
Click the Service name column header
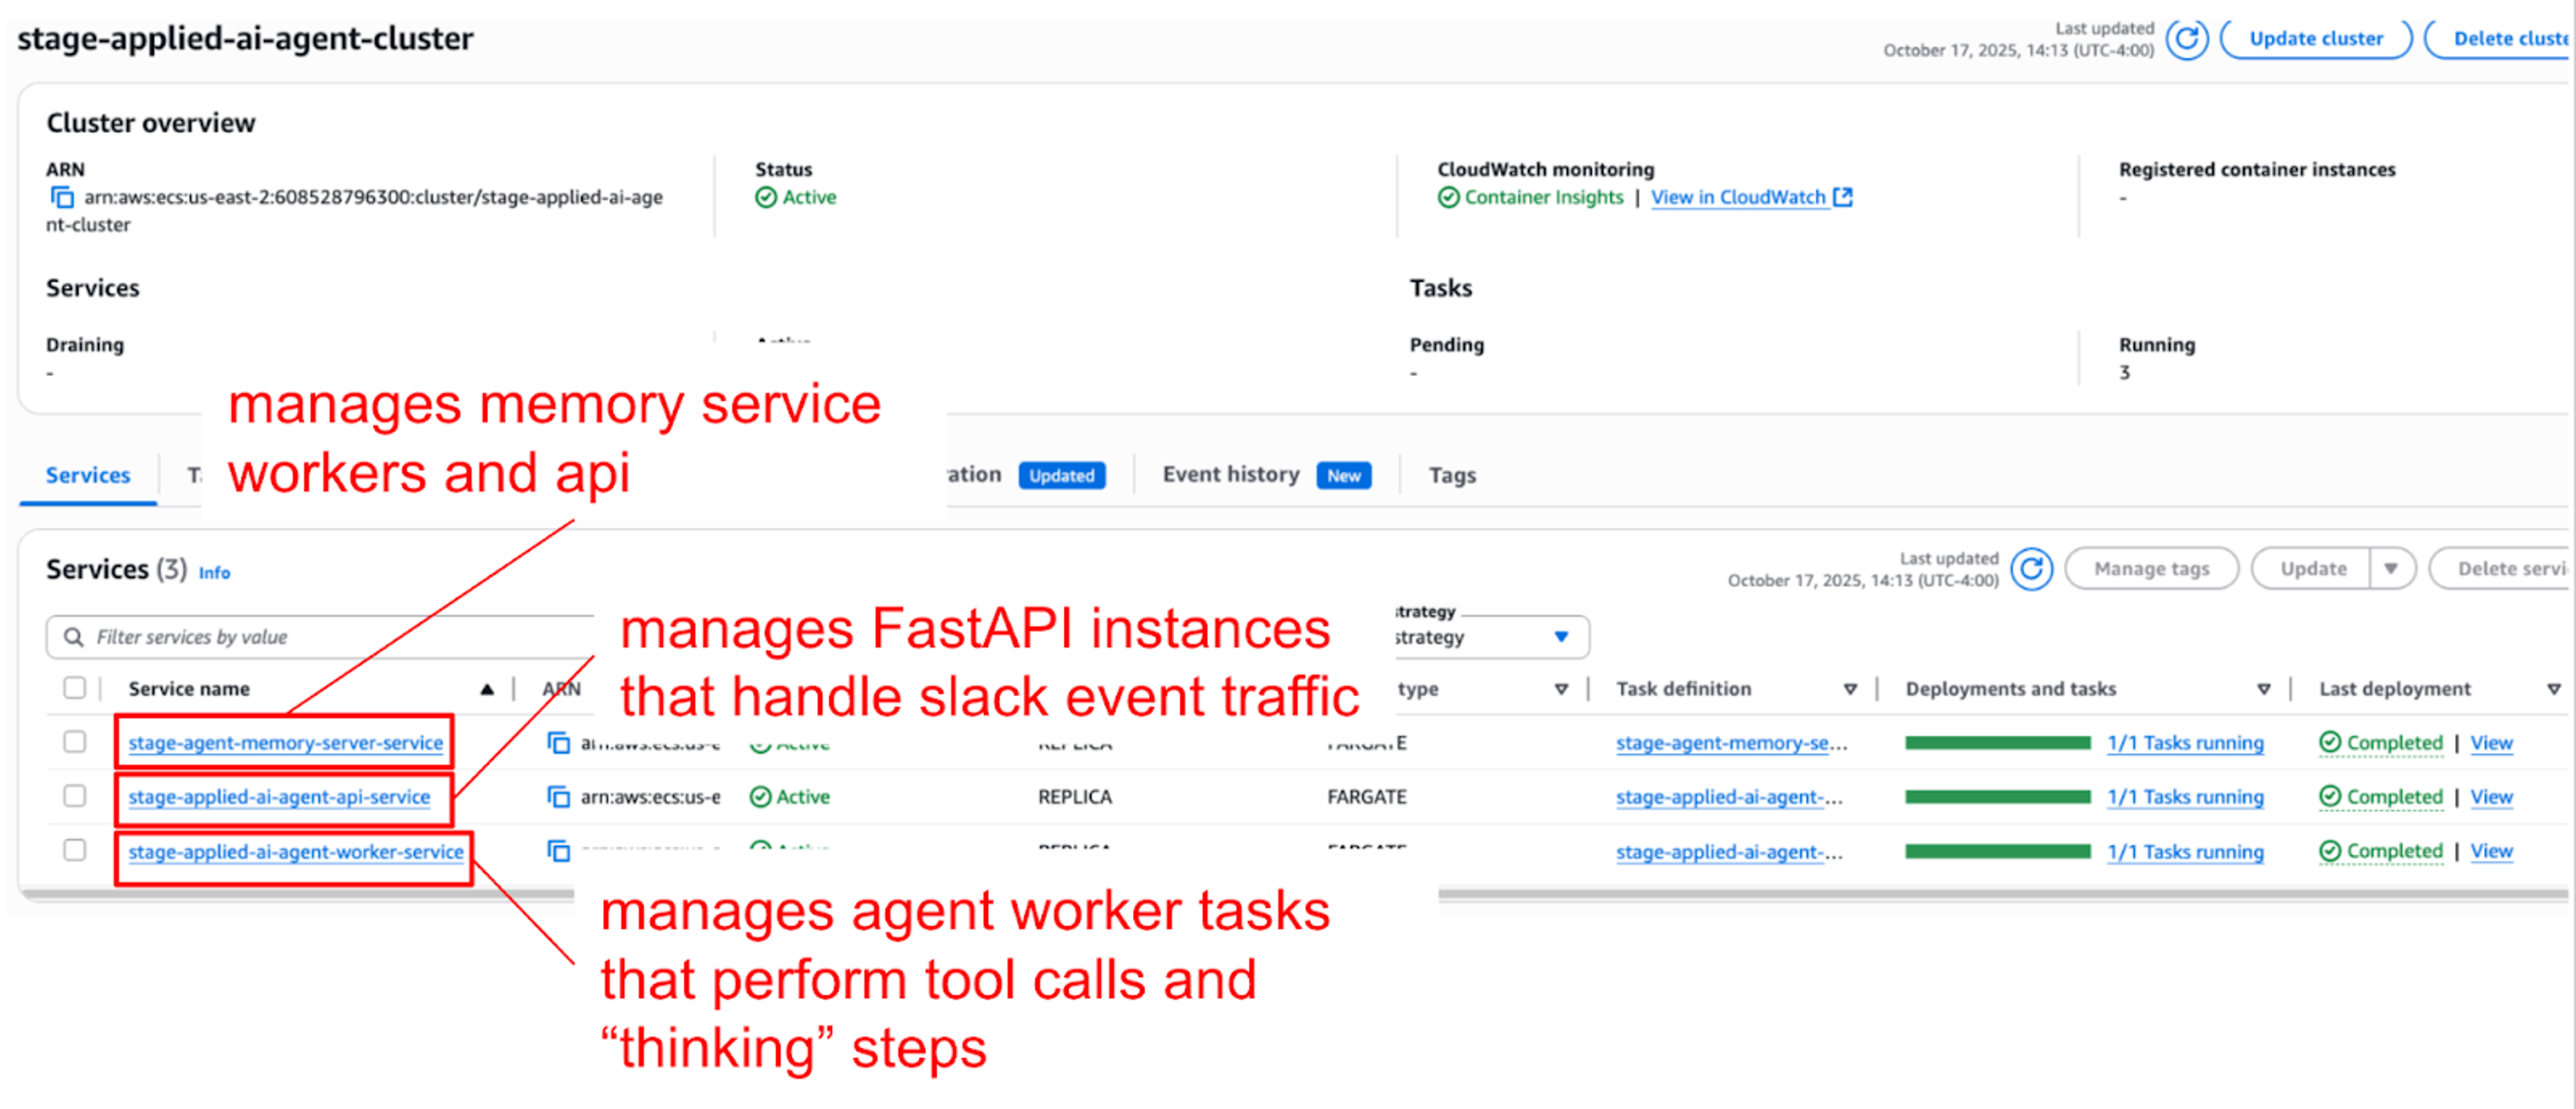(189, 689)
